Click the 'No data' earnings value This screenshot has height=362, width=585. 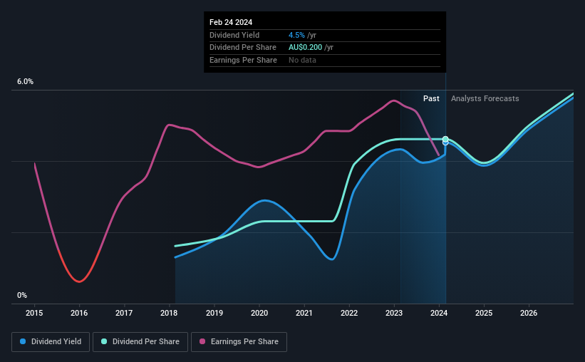[x=302, y=60]
